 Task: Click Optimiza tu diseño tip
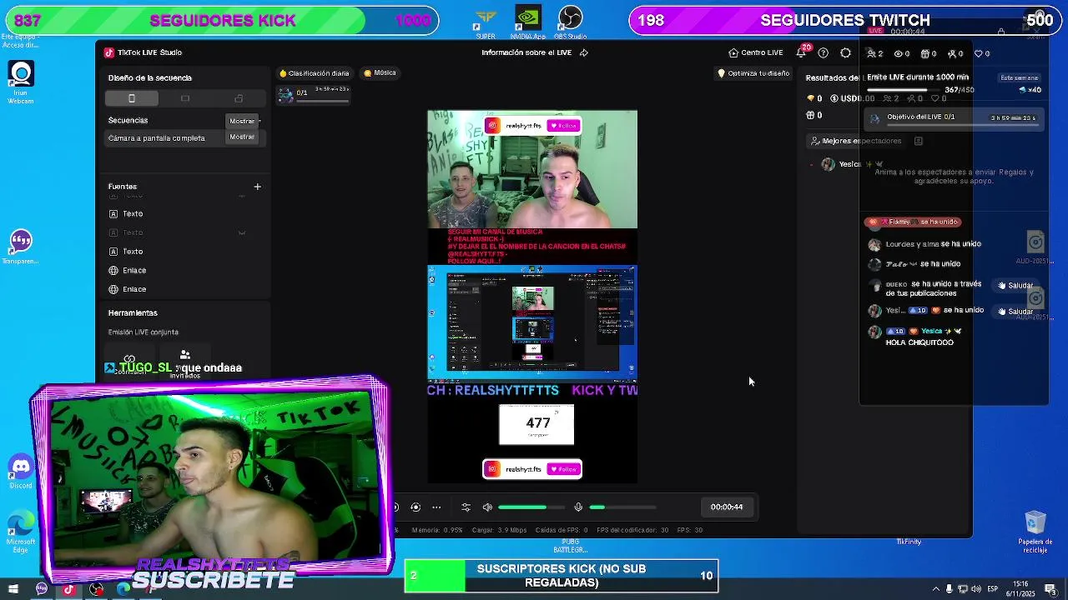[753, 73]
